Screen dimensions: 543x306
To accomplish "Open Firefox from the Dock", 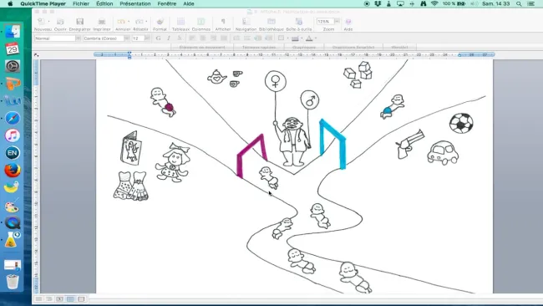I will pos(13,171).
